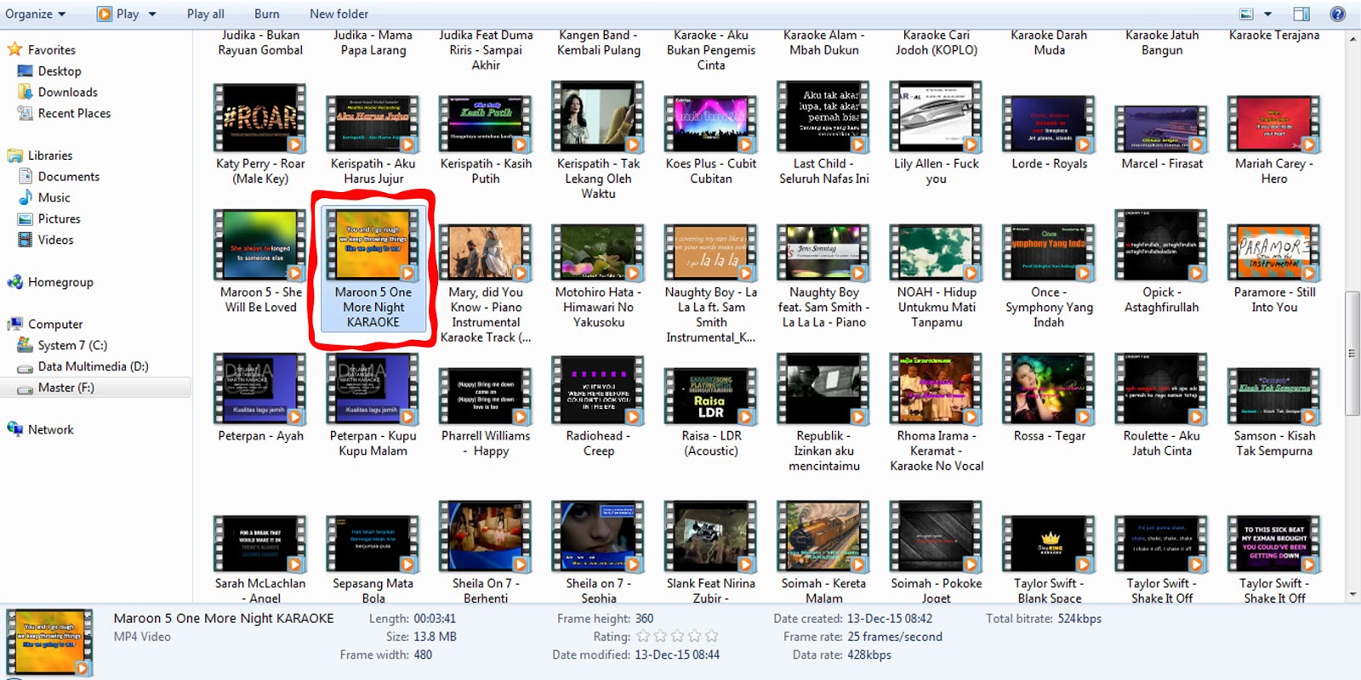Viewport: 1361px width, 680px height.
Task: Click the details pane preview thumbnail
Action: (49, 643)
